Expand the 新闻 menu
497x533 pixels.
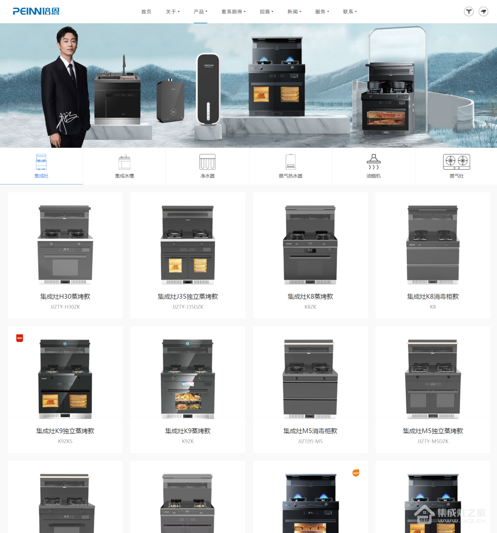point(294,12)
